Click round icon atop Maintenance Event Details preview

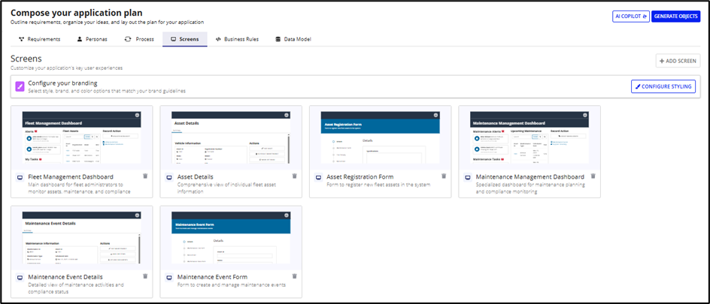click(137, 215)
